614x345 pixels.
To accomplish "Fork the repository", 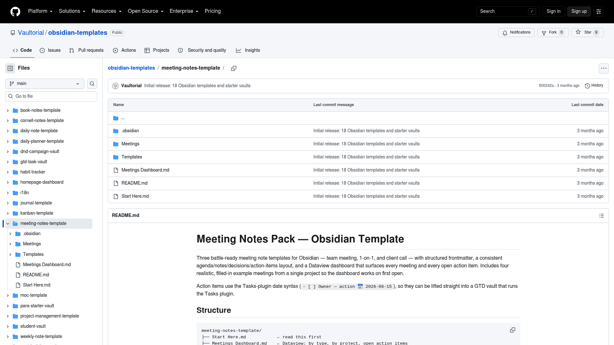I will 553,33.
